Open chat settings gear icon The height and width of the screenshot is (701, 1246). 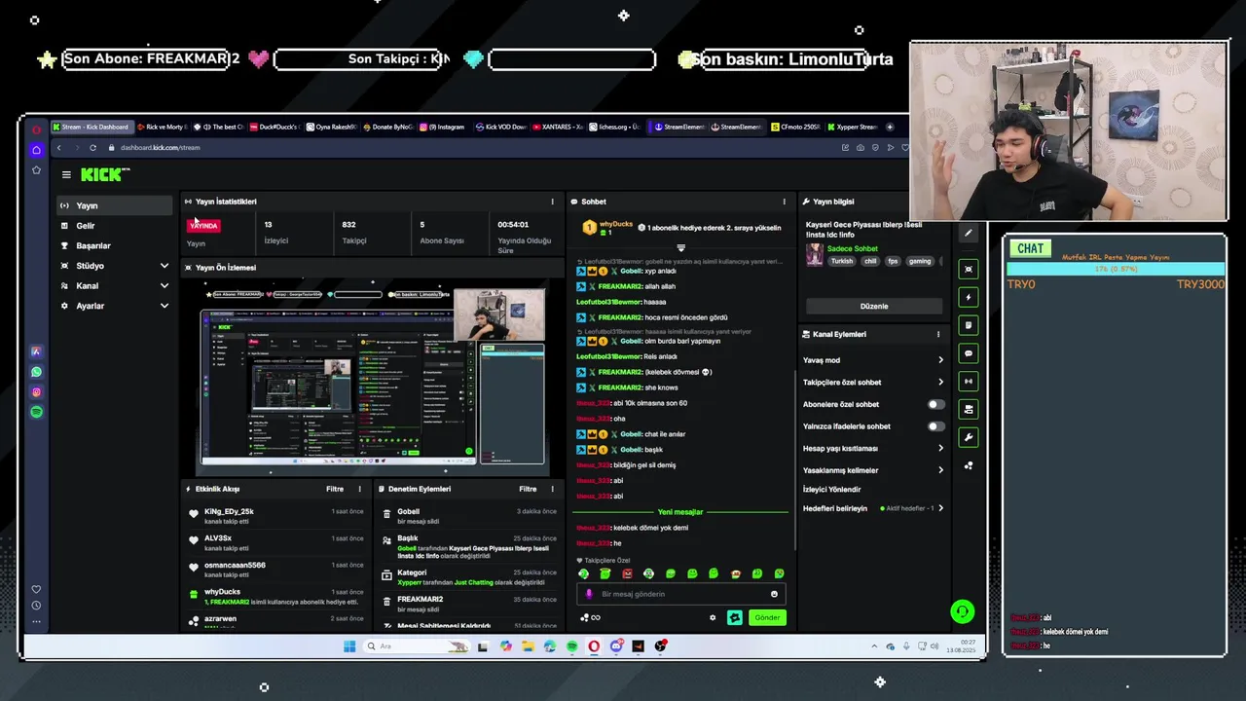(713, 617)
